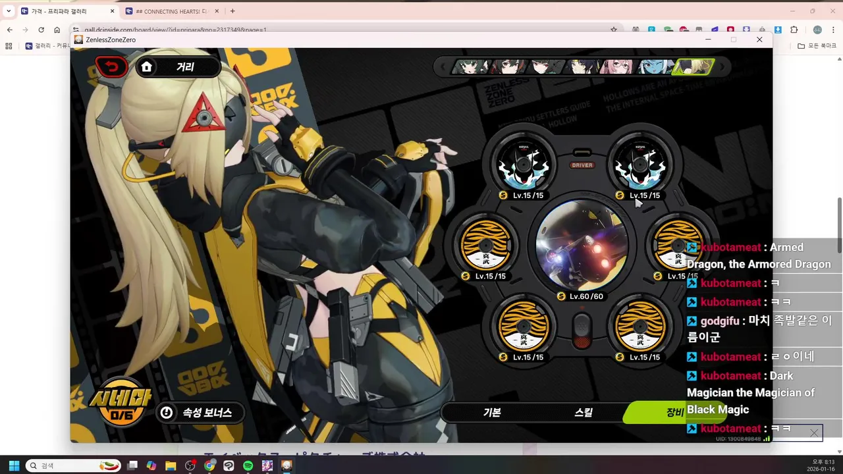Viewport: 843px width, 474px height.
Task: Open the 시네마 0/6 badge
Action: pos(122,402)
